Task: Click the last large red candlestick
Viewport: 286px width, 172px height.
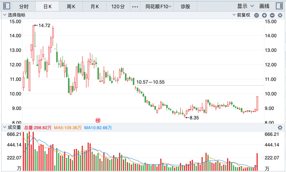Action: [257, 103]
